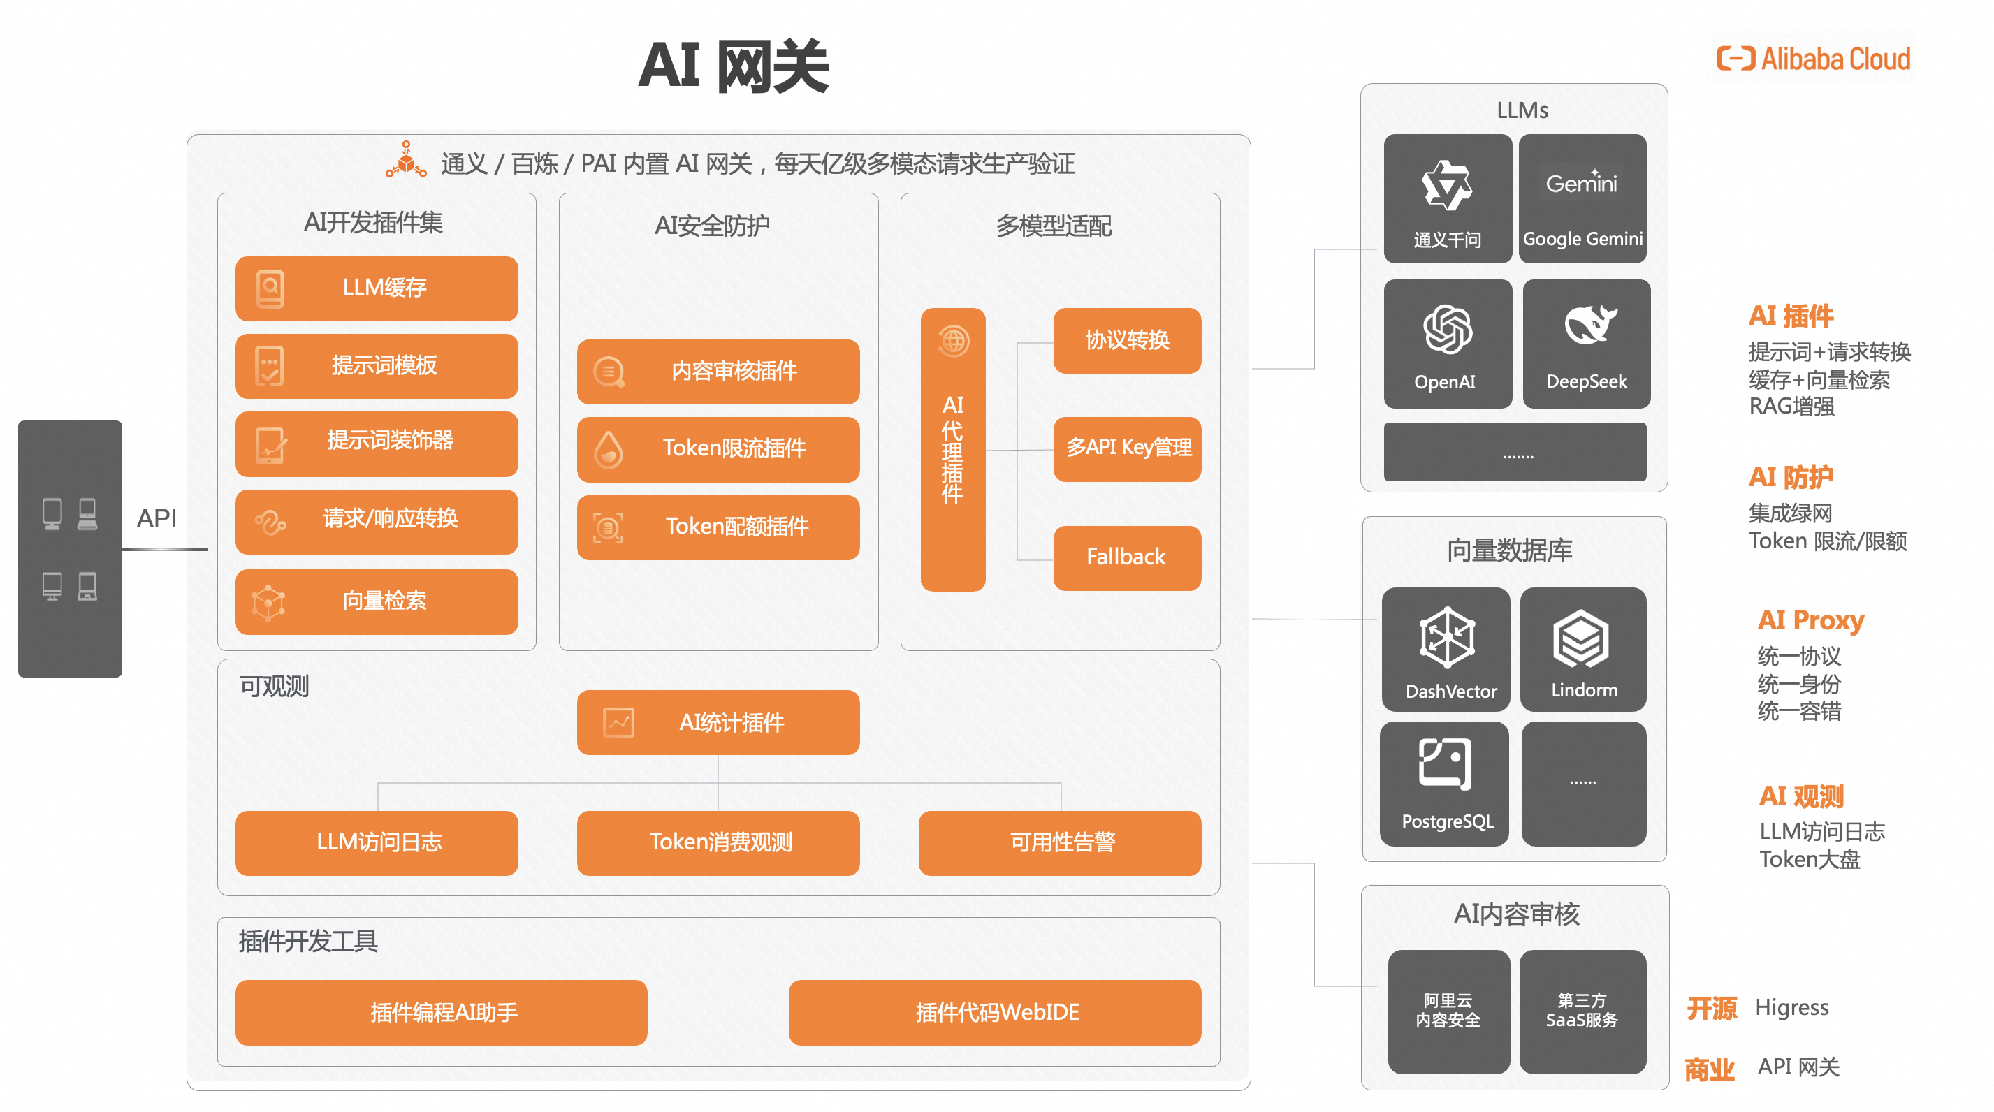Click the globe icon on AI代理插件
Image resolution: width=1994 pixels, height=1112 pixels.
click(953, 340)
